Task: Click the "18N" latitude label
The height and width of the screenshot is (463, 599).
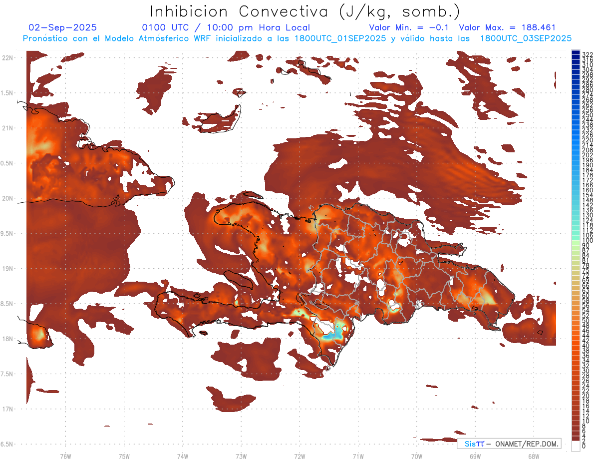Action: [x=8, y=339]
